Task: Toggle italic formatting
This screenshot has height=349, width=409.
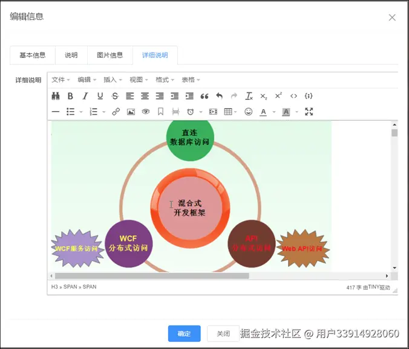Action: click(x=85, y=96)
